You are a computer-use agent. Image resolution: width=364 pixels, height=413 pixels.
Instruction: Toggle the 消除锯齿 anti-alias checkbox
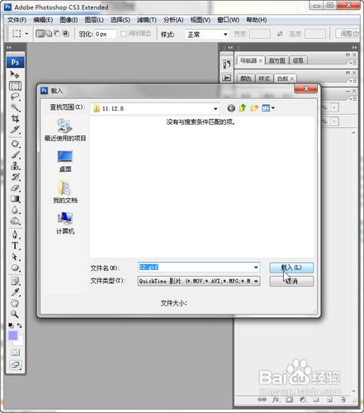[123, 34]
